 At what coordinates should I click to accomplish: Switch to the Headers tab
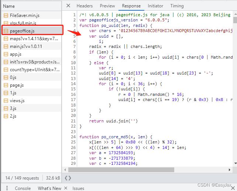pos(85,6)
